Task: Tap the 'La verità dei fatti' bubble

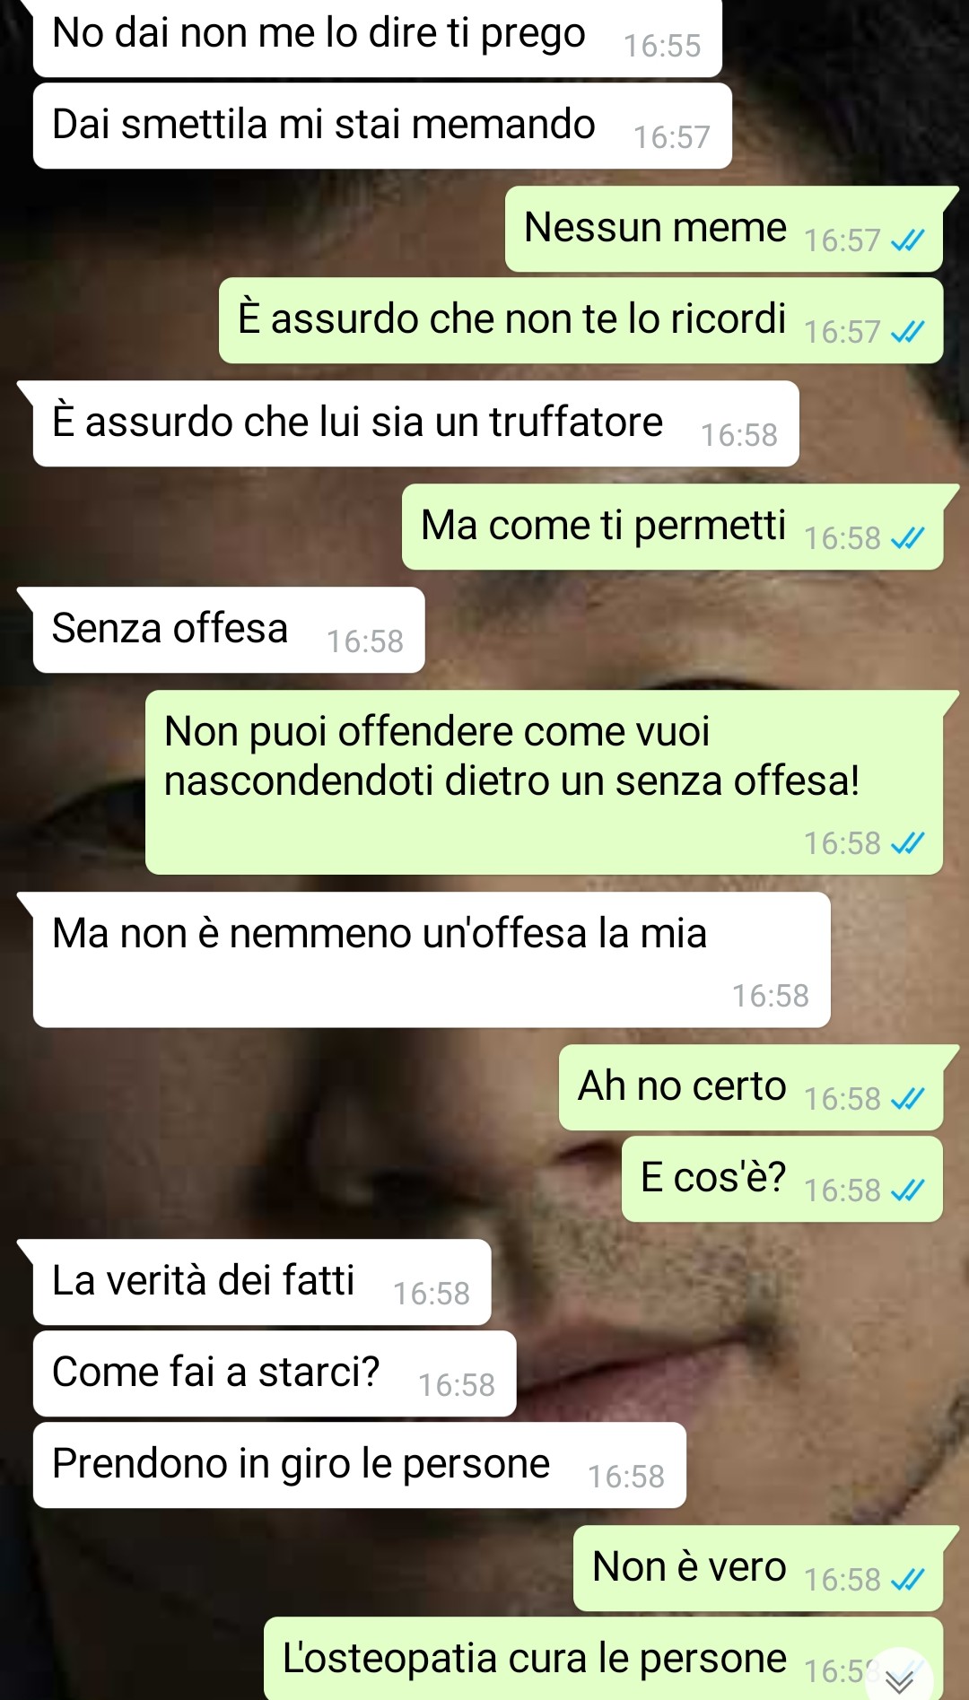Action: click(262, 1282)
